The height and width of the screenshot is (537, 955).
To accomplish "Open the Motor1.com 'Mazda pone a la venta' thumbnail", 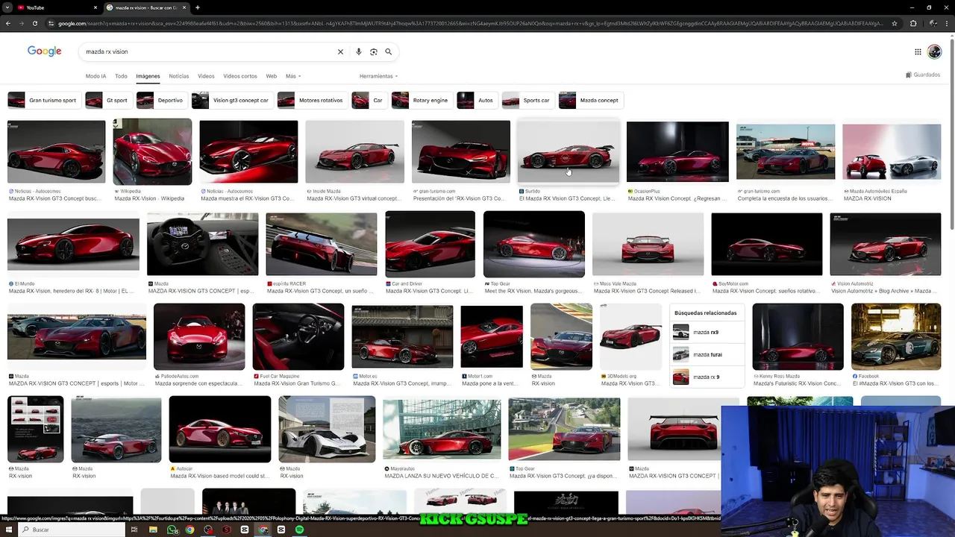I will 492,336.
